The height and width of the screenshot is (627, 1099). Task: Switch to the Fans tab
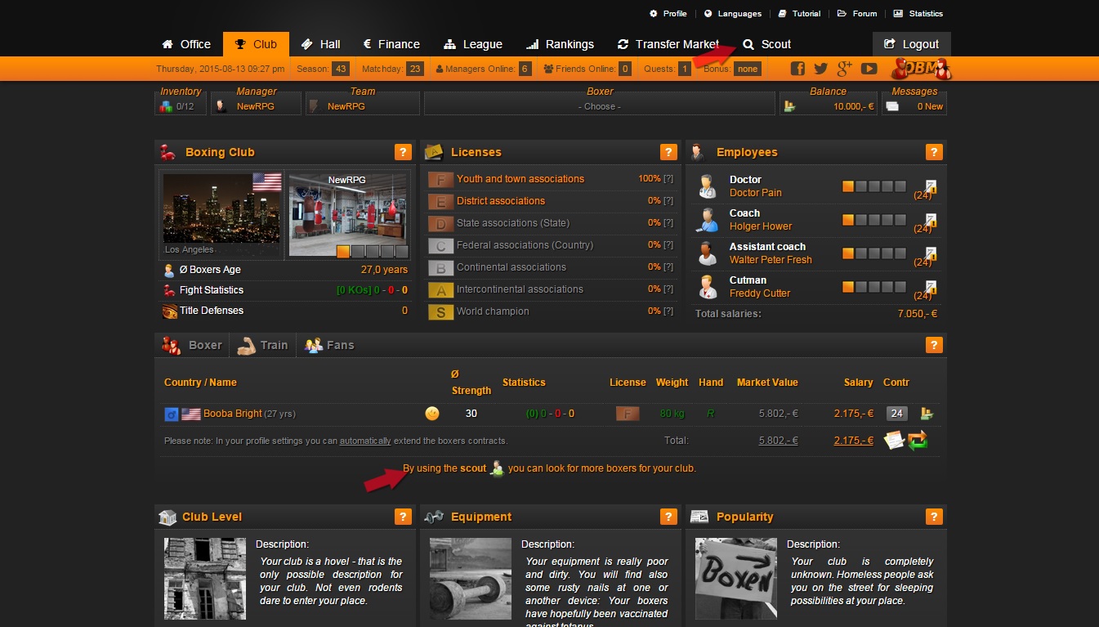click(329, 345)
